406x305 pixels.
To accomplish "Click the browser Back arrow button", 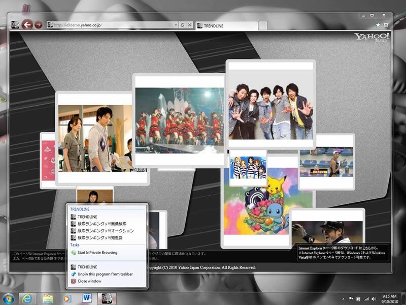I will (x=27, y=24).
